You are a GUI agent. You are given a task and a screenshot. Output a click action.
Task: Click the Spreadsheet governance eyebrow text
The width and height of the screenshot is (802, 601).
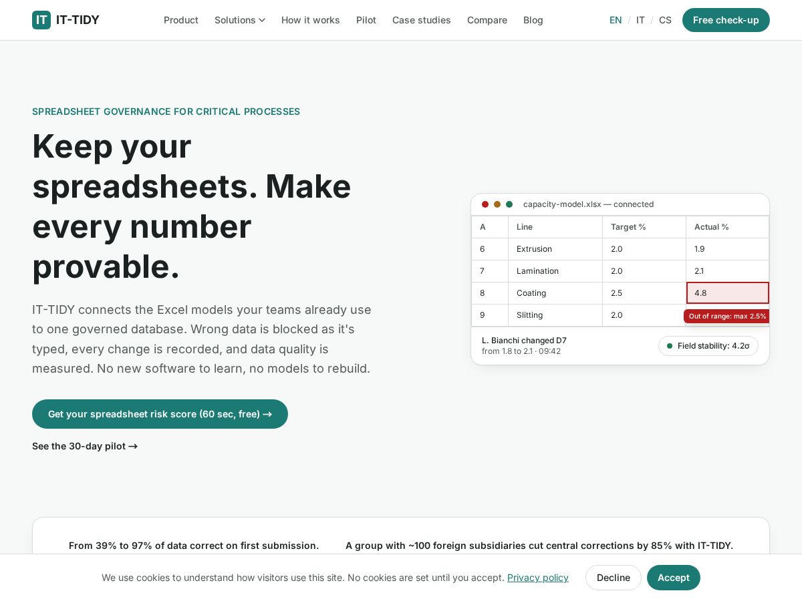pyautogui.click(x=166, y=112)
